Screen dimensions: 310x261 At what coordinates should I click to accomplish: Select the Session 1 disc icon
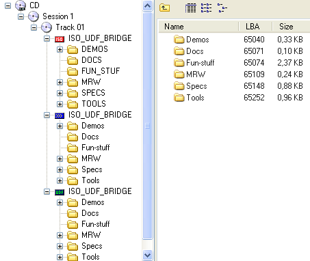(34, 16)
